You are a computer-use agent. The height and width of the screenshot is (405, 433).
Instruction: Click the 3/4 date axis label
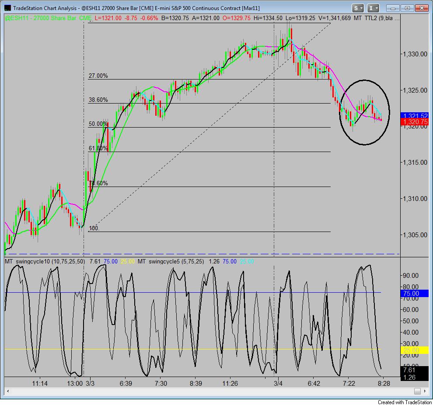point(278,384)
